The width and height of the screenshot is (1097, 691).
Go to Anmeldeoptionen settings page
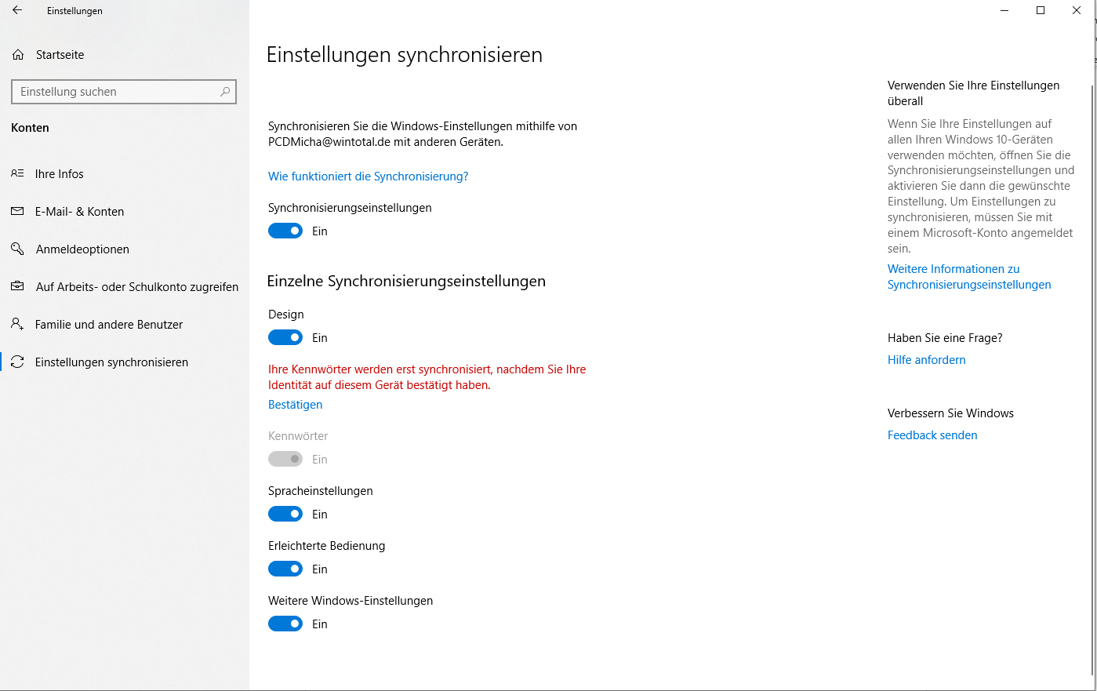coord(82,249)
